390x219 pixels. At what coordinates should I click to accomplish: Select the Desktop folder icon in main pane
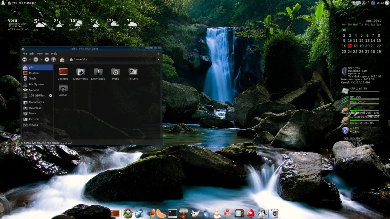pyautogui.click(x=63, y=74)
